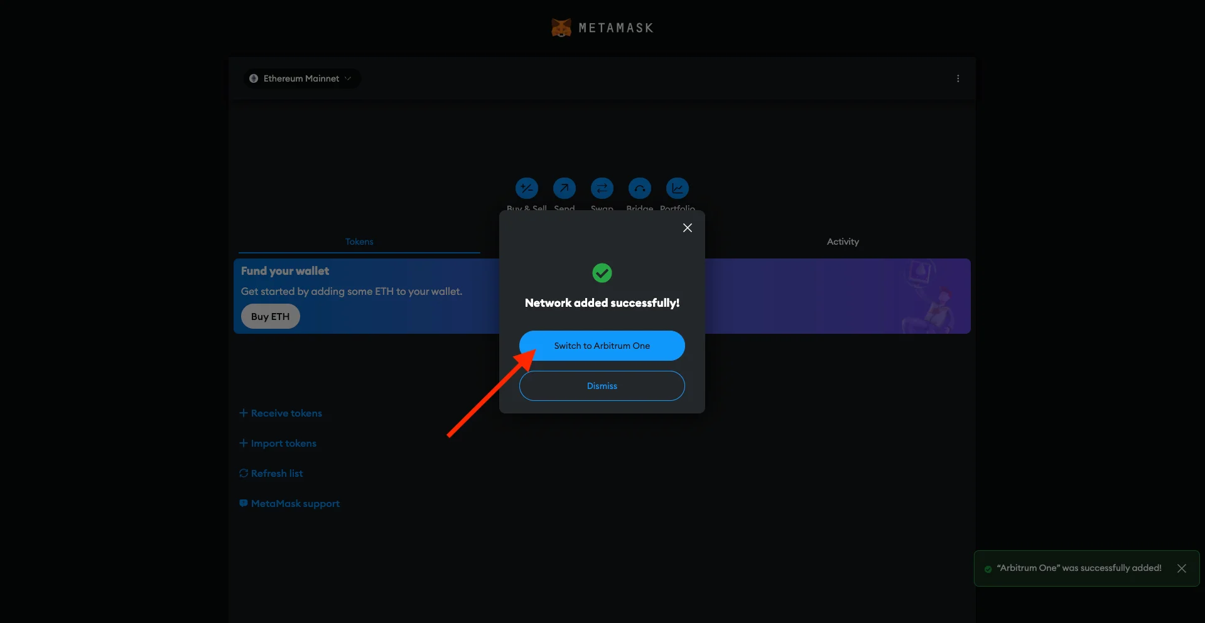Click the METAMASK wordmark text
This screenshot has width=1205, height=623.
[x=616, y=28]
